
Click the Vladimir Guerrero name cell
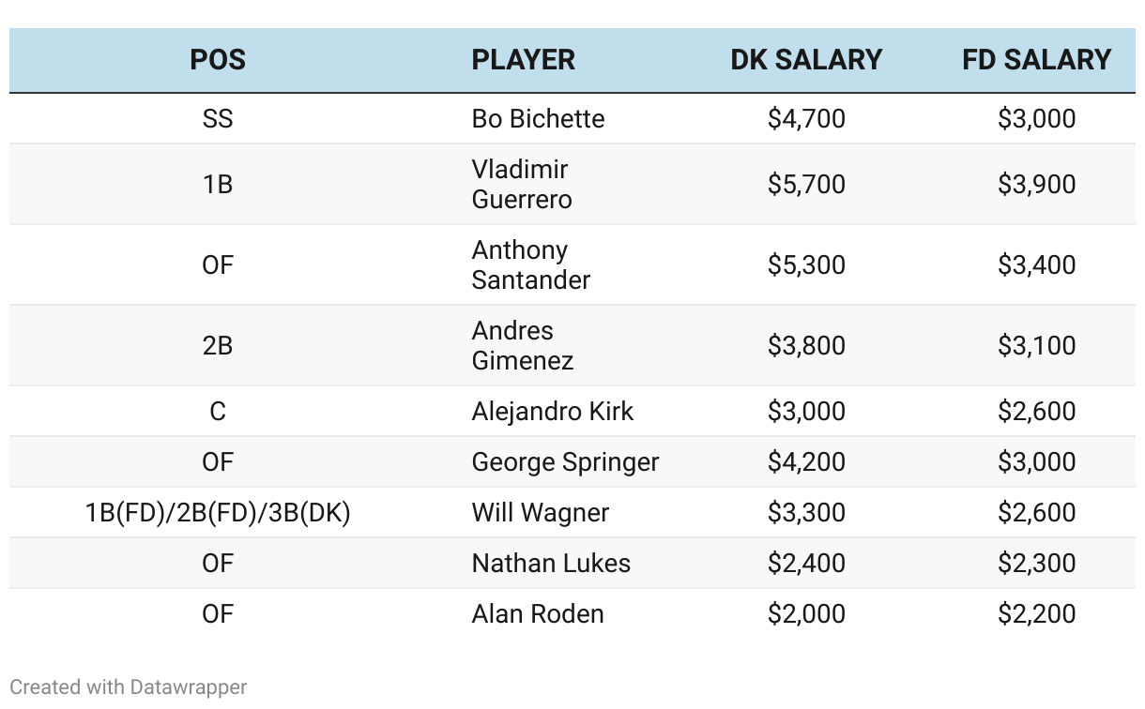[522, 184]
